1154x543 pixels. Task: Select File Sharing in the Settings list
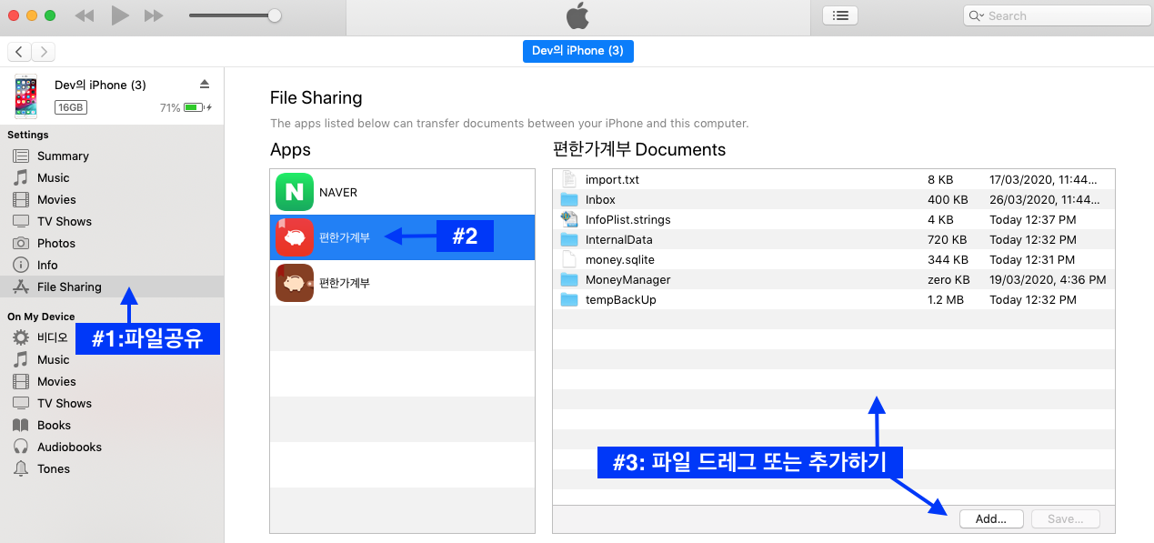(112, 287)
